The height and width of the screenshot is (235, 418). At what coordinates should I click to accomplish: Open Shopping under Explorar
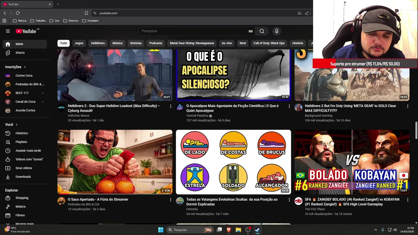coord(25,198)
